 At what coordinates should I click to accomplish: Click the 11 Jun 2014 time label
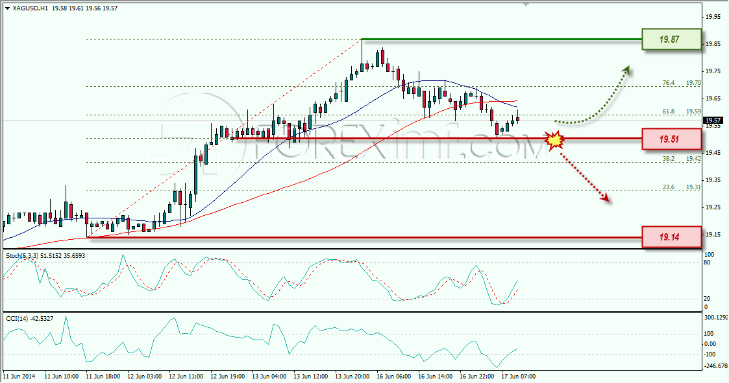(19, 377)
